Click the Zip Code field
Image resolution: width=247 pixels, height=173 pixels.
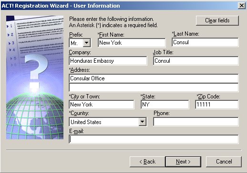click(217, 105)
